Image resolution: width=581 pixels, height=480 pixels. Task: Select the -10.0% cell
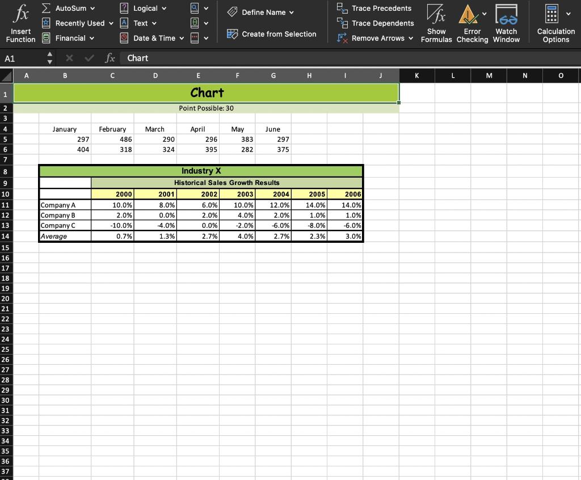click(x=113, y=225)
